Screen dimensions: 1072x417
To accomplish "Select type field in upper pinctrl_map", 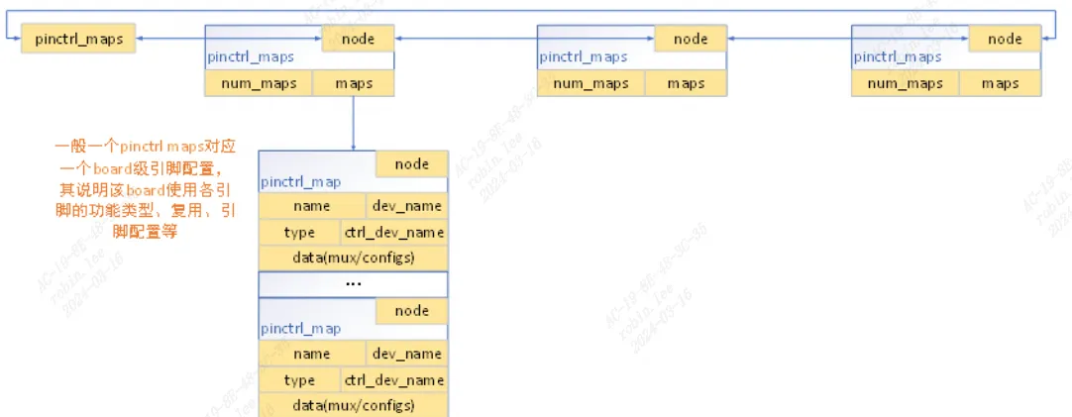I will (x=299, y=232).
